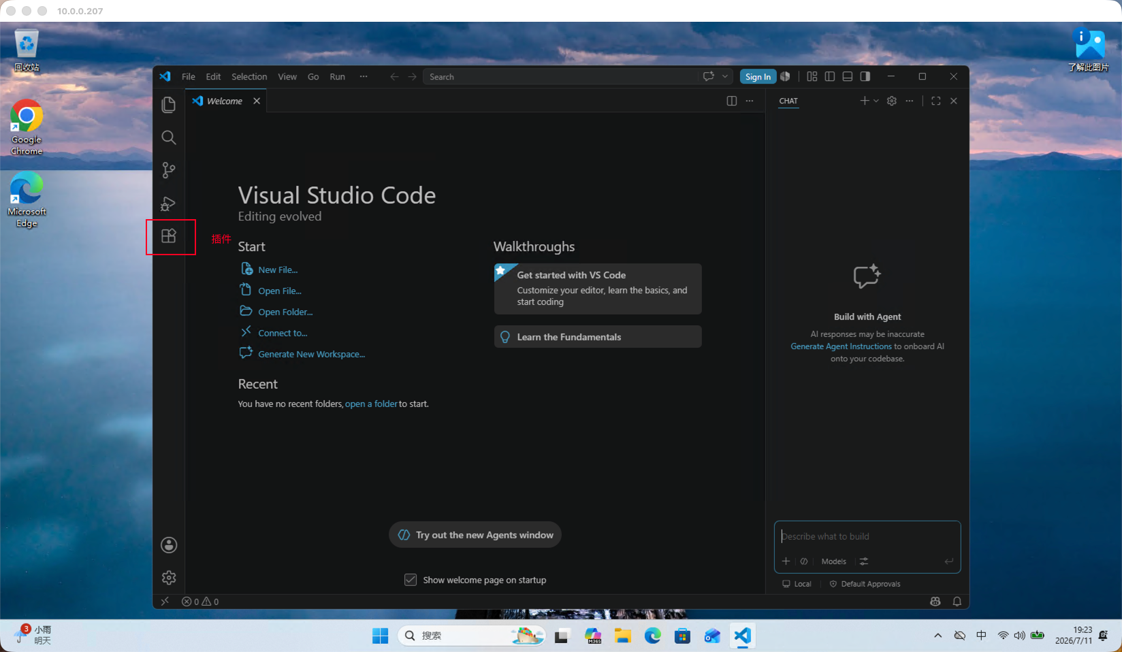The width and height of the screenshot is (1122, 652).
Task: Expand the dropdown beside the title bar chat icon
Action: coord(725,77)
